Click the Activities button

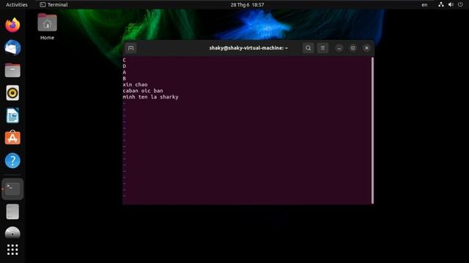(x=17, y=5)
